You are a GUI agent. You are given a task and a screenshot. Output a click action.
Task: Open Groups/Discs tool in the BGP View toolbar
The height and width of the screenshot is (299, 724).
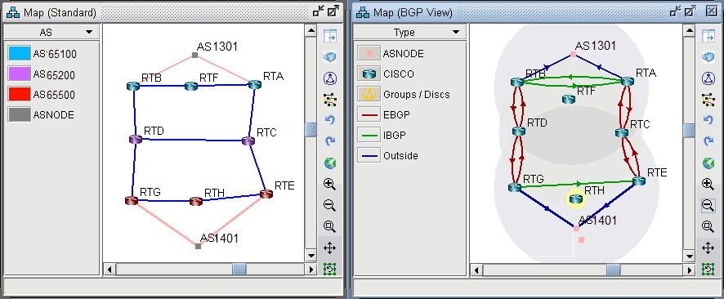tap(708, 78)
